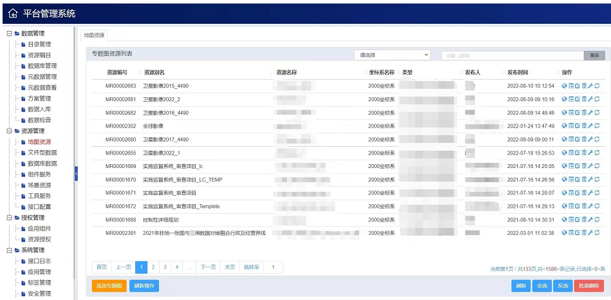Click the 反选 button

click(x=563, y=286)
